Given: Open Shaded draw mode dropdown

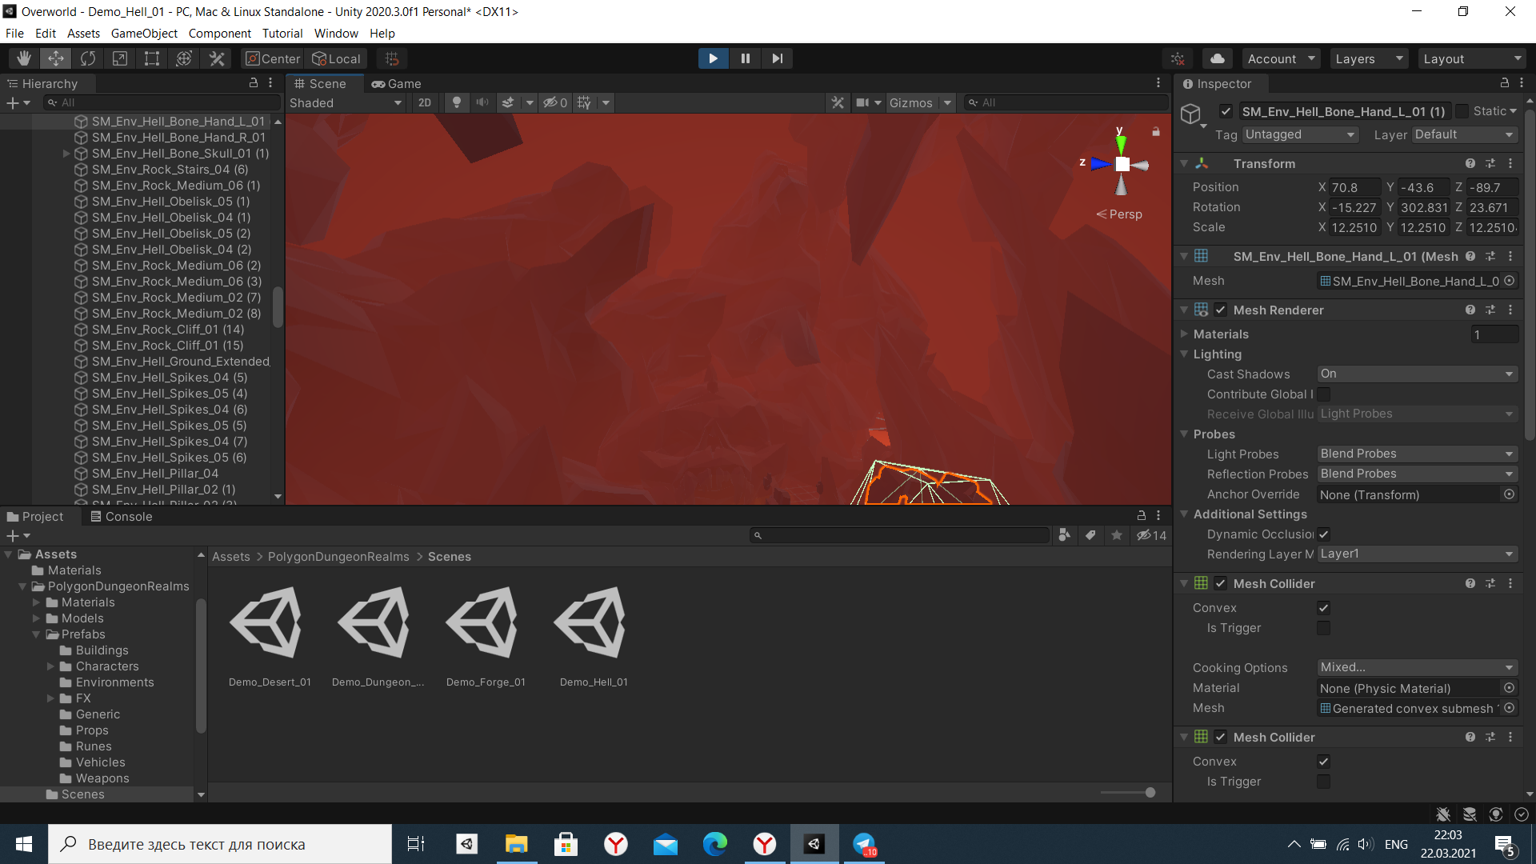Looking at the screenshot, I should [346, 102].
